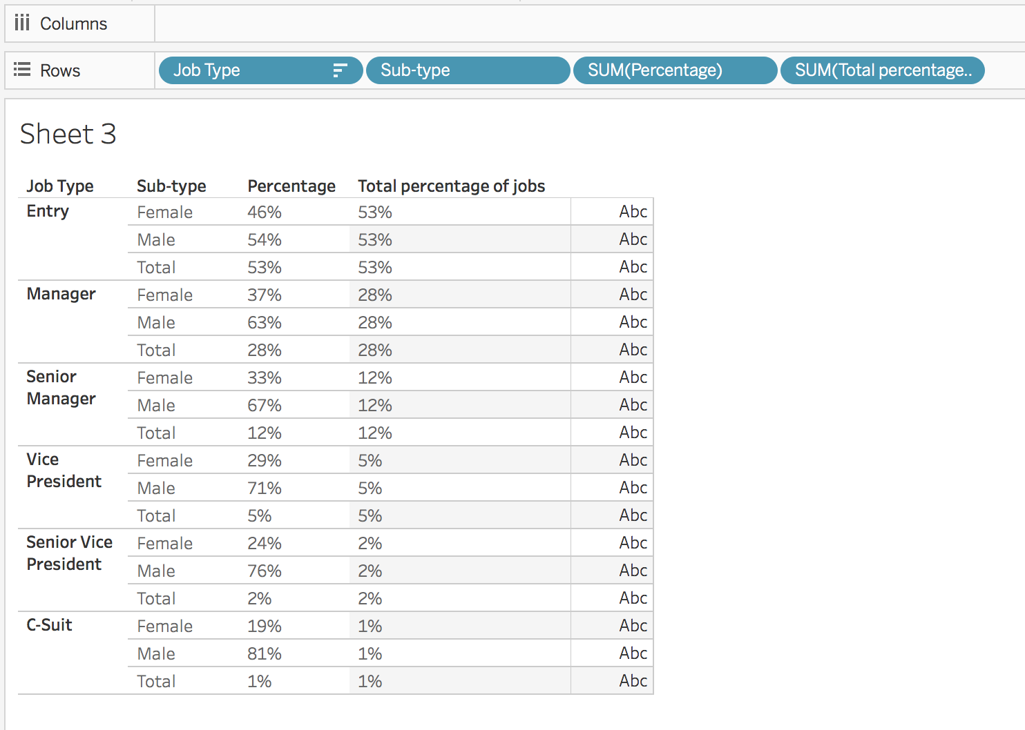Click the Abc mark in C-Suit Total row

(x=633, y=681)
